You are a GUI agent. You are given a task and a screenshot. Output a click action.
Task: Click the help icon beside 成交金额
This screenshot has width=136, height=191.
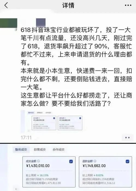[x=39, y=161]
